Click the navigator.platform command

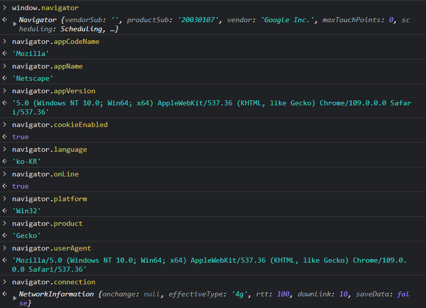click(49, 199)
